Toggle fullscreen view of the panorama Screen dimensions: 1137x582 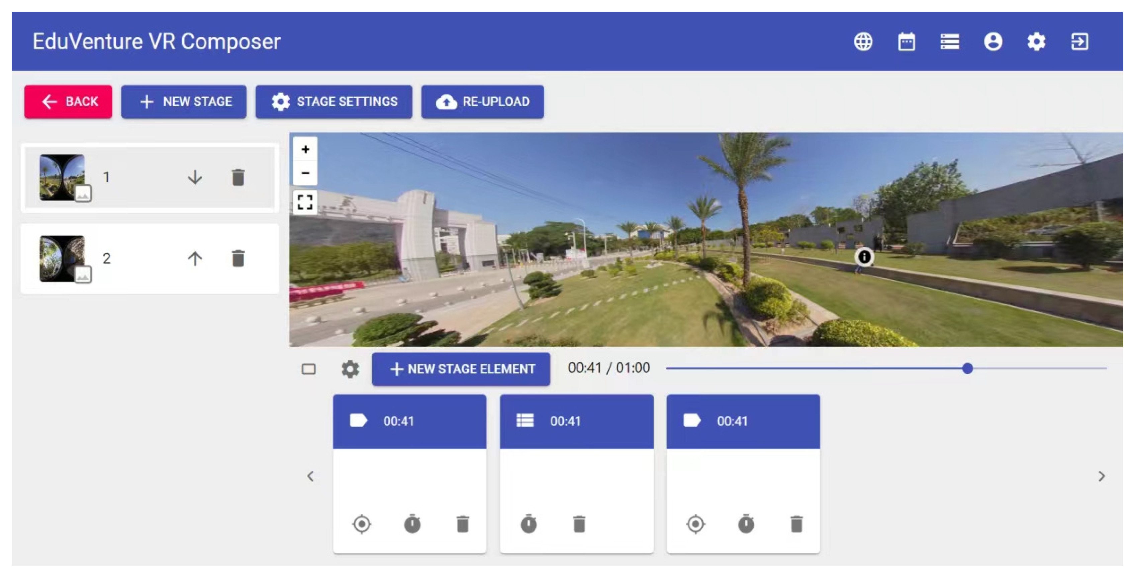[x=305, y=202]
